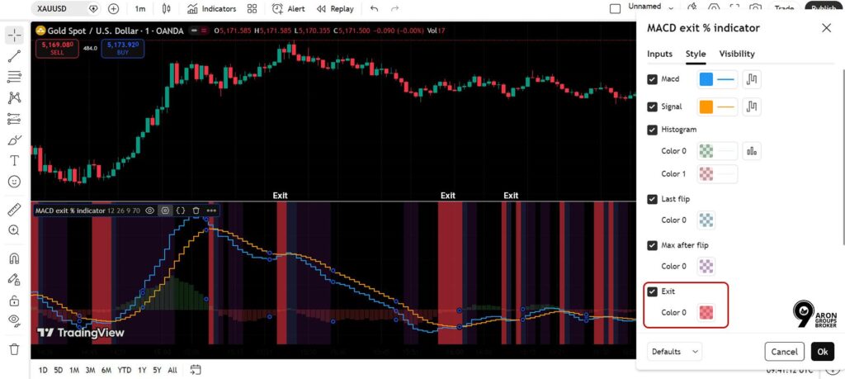
Task: Redo the last undone action
Action: 395,8
